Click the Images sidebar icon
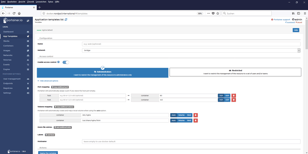Screen dimensions: 308x154 [28, 50]
